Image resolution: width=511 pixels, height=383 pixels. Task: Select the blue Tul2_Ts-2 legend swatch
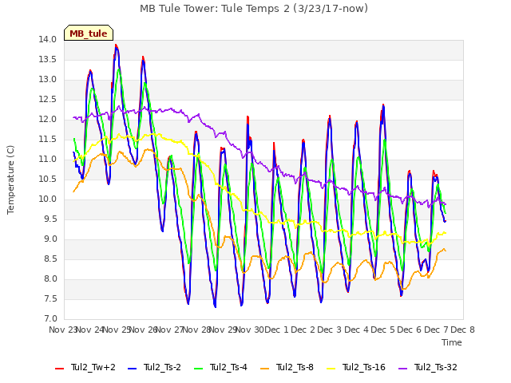(132, 368)
